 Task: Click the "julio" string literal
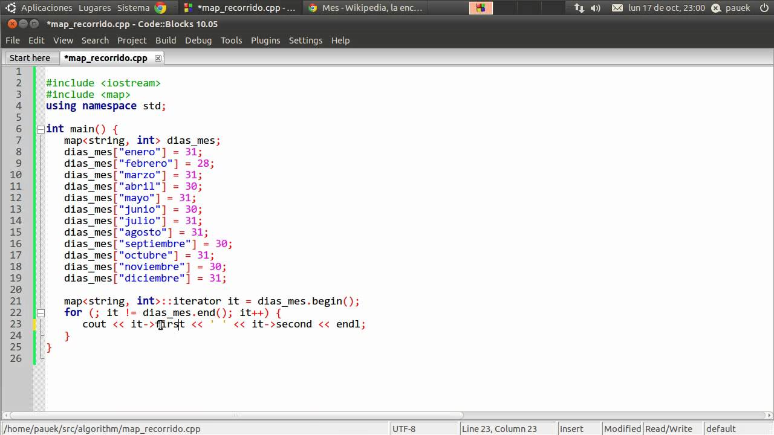tap(140, 221)
